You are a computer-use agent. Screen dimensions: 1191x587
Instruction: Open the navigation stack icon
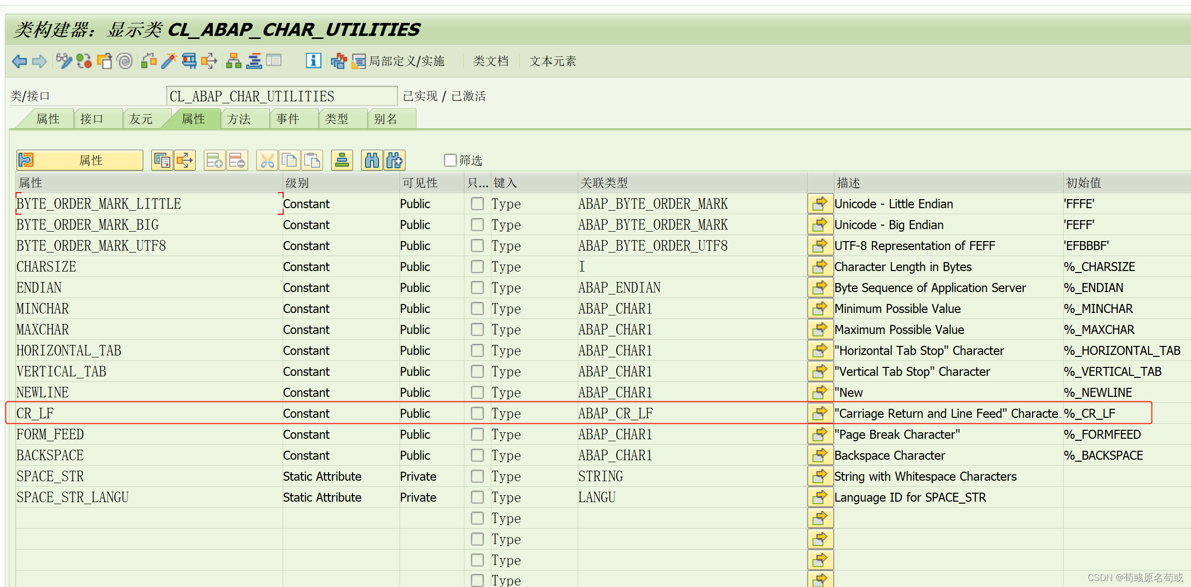click(x=254, y=61)
